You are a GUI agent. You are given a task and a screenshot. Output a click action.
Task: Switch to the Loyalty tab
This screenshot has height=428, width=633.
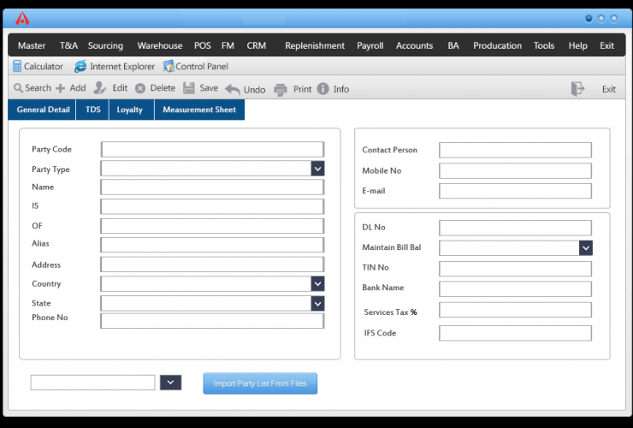point(131,110)
